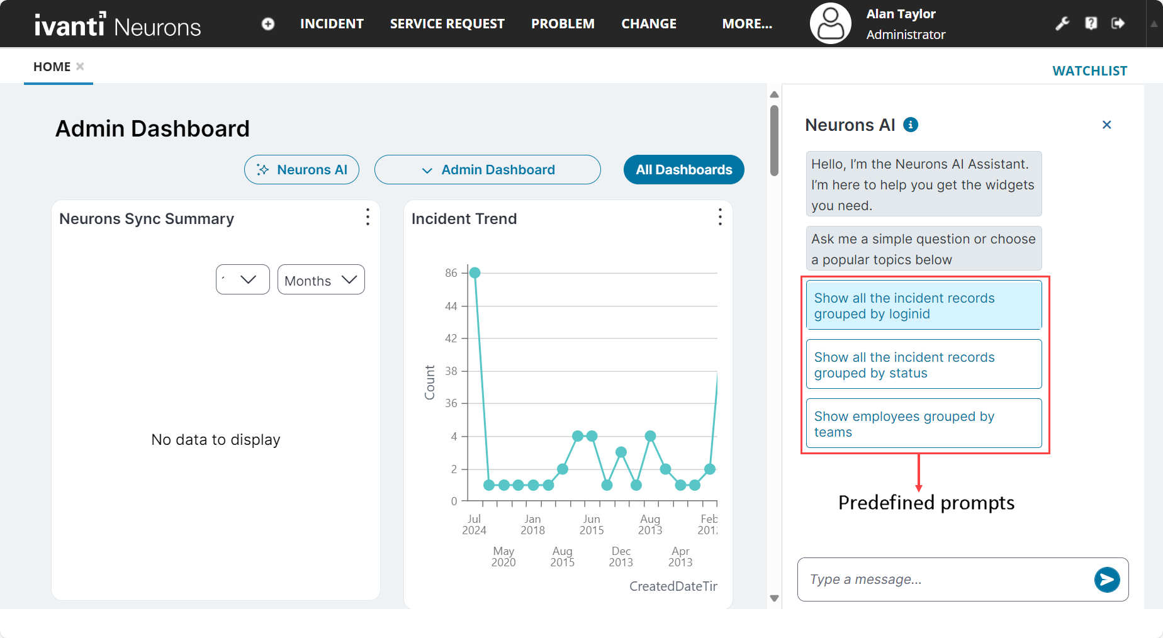Viewport: 1163px width, 638px height.
Task: Open Neurons Sync Summary options menu
Action: coord(368,218)
